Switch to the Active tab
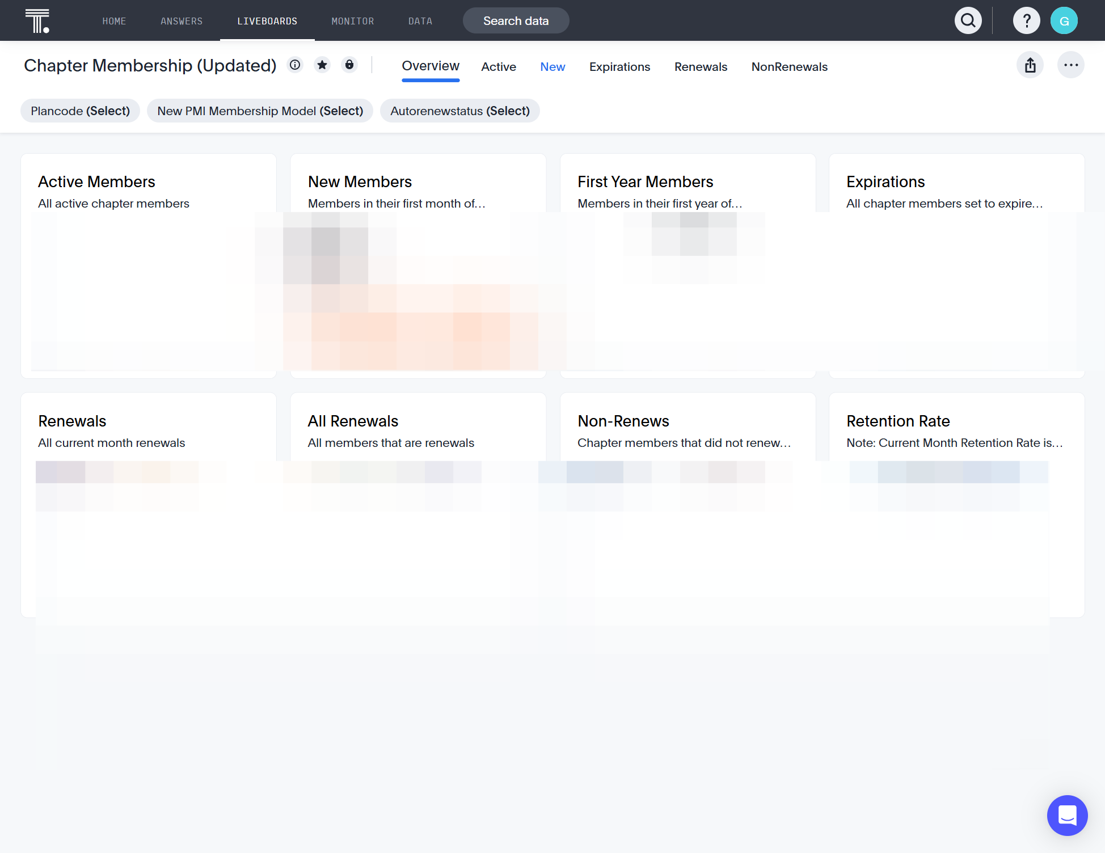 [x=499, y=67]
